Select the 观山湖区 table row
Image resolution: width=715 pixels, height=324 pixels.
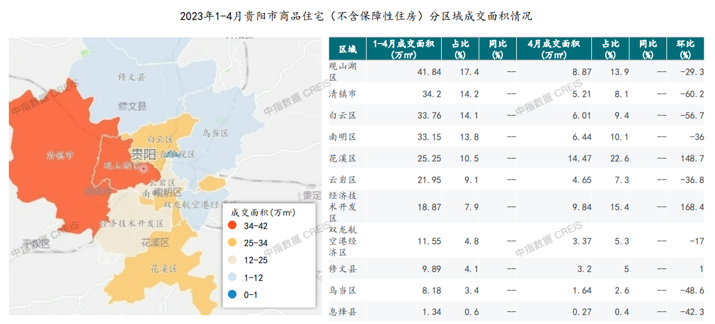pyautogui.click(x=516, y=71)
